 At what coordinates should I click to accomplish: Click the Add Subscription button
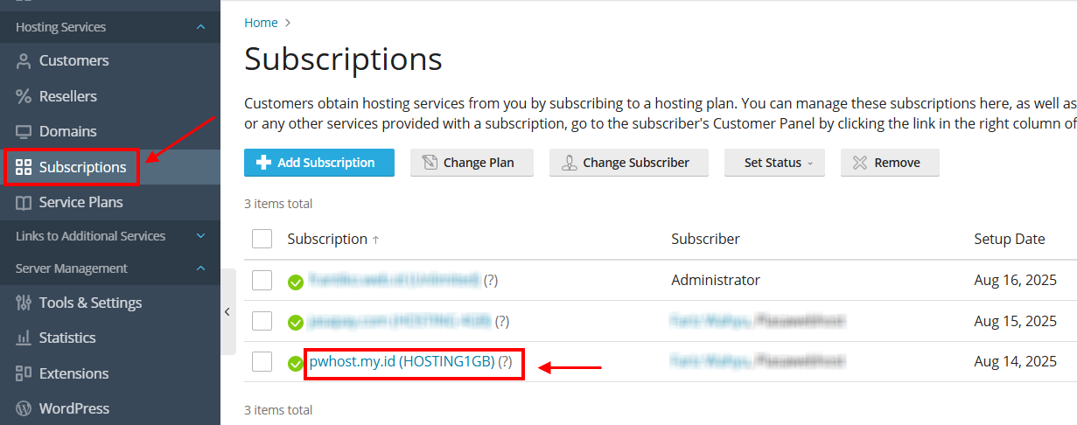point(319,163)
